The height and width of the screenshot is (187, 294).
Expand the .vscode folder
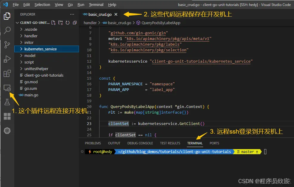(x=21, y=29)
